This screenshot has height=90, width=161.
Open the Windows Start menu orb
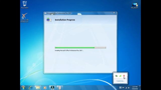23,88
